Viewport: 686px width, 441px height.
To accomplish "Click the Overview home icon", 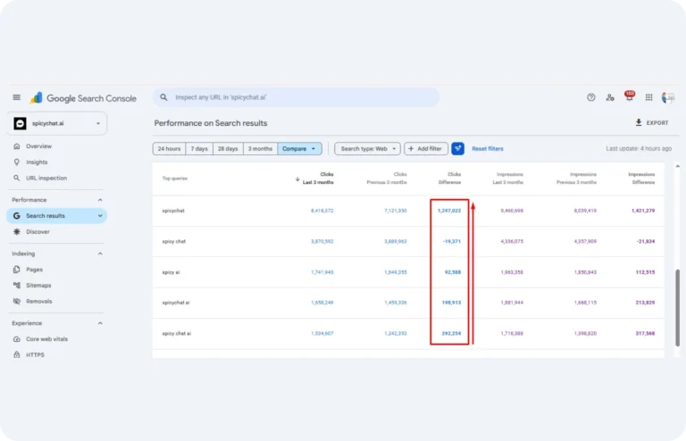I will click(17, 146).
